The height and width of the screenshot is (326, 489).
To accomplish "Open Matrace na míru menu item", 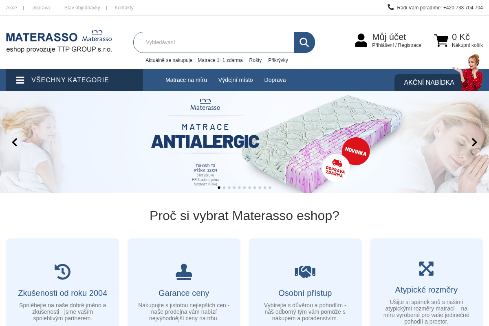I will point(186,80).
